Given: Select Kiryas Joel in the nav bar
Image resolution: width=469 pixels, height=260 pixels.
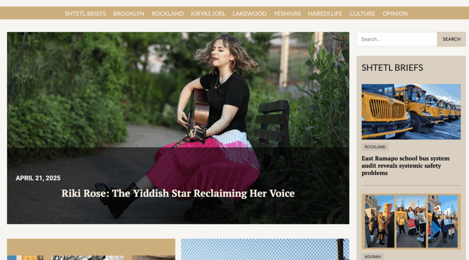Looking at the screenshot, I should click(x=208, y=14).
